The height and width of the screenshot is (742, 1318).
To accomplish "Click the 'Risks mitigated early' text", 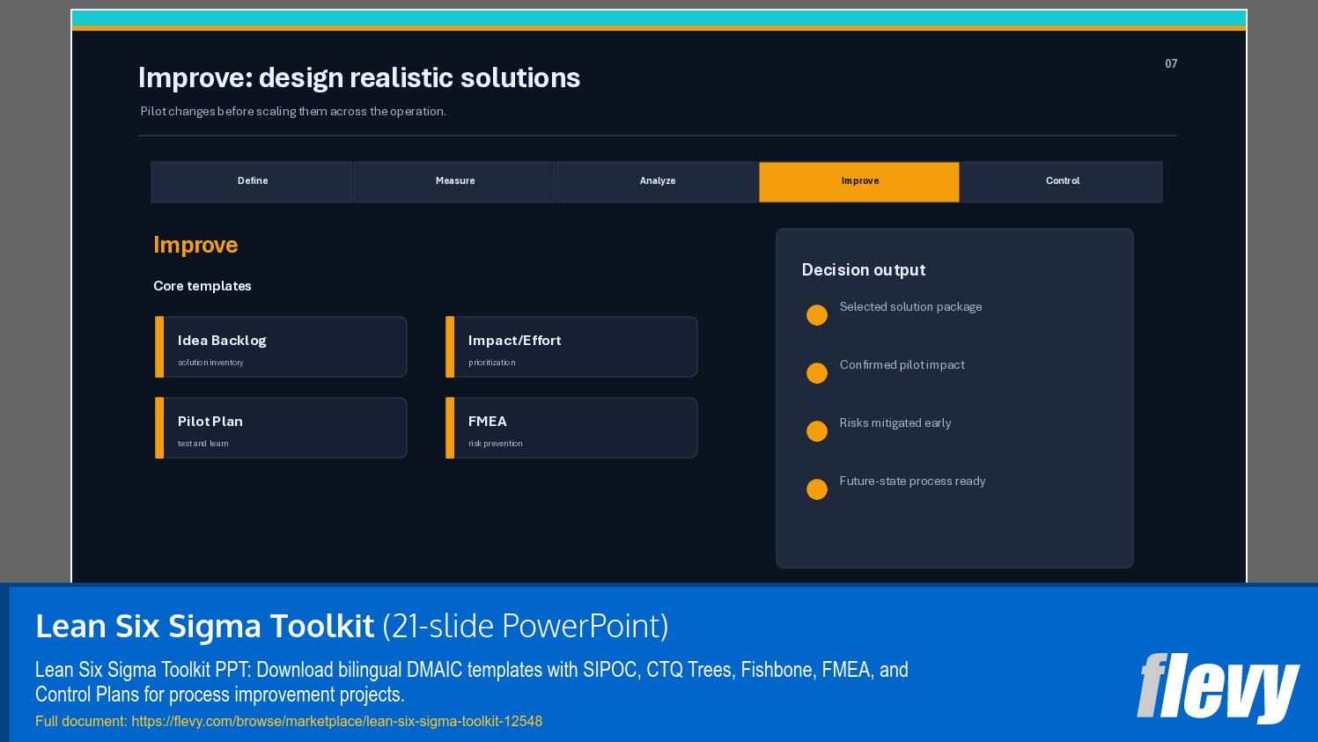I will point(895,423).
